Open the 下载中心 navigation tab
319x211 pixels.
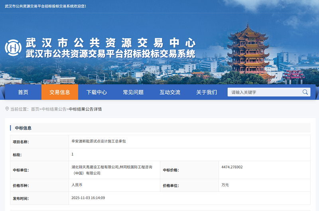pos(96,92)
